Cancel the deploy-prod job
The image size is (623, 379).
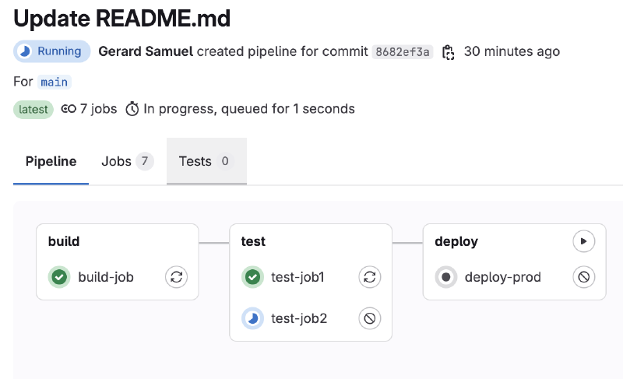click(583, 277)
